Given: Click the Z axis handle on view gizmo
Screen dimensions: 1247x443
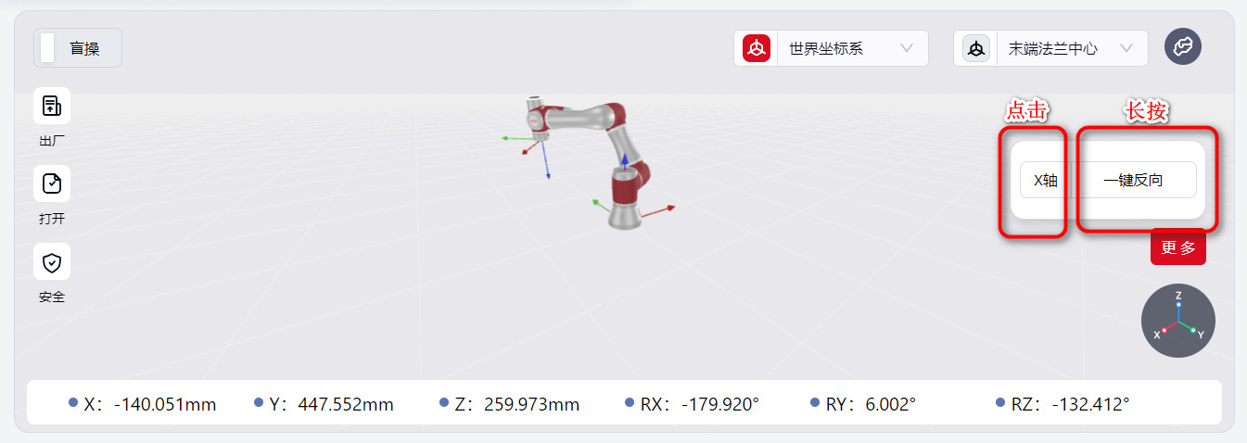Looking at the screenshot, I should pos(1178,304).
